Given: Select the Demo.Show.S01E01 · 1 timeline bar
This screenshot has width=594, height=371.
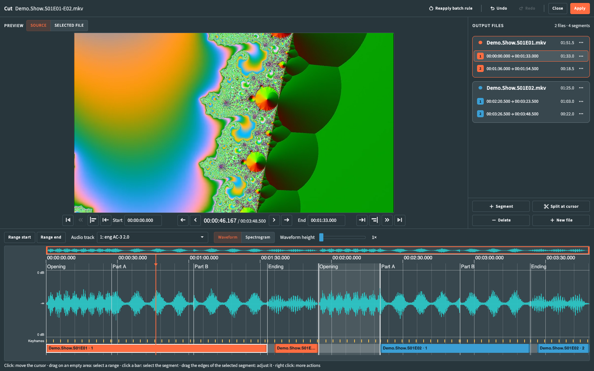Looking at the screenshot, I should point(157,348).
